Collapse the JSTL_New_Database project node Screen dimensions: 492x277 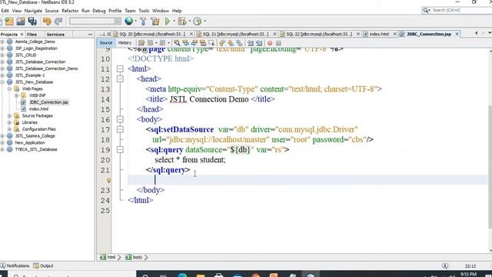click(2, 82)
